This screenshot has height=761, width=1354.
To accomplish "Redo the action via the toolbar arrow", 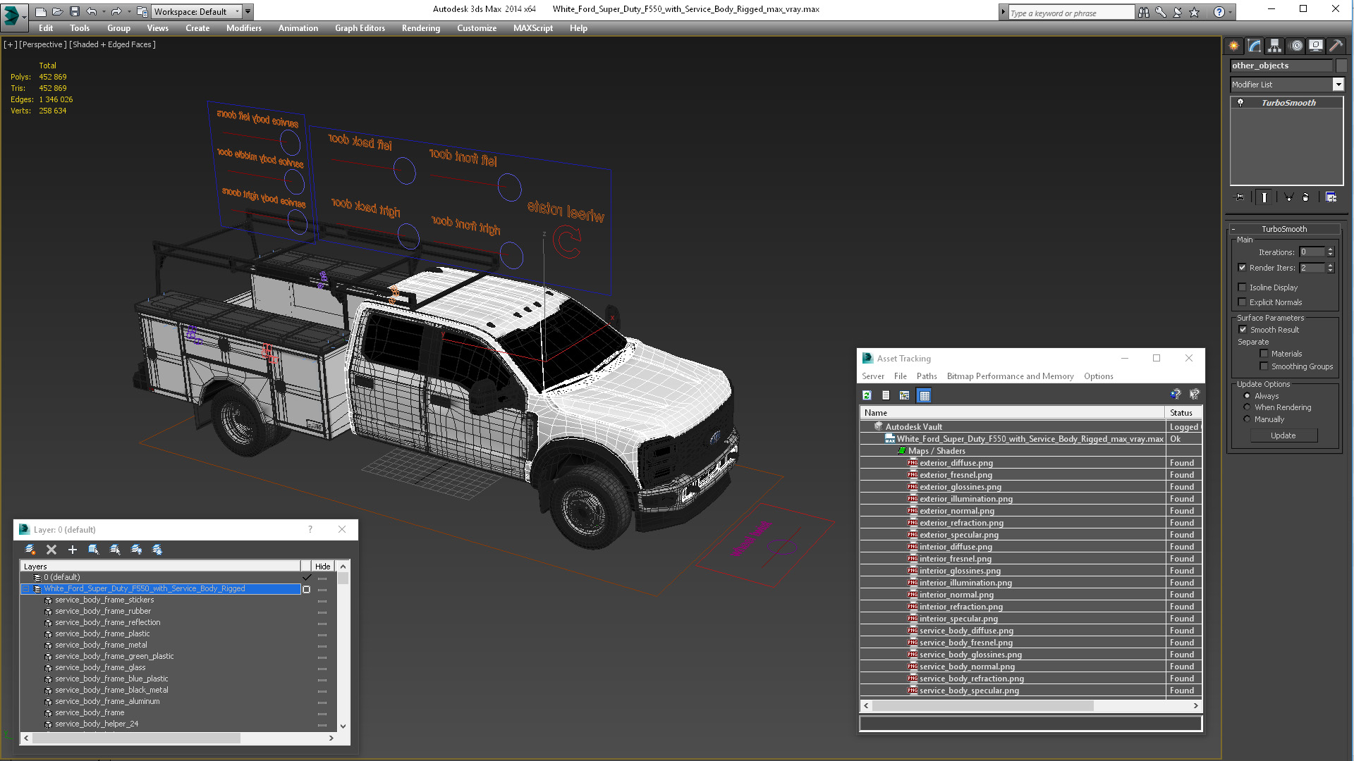I will 116,11.
